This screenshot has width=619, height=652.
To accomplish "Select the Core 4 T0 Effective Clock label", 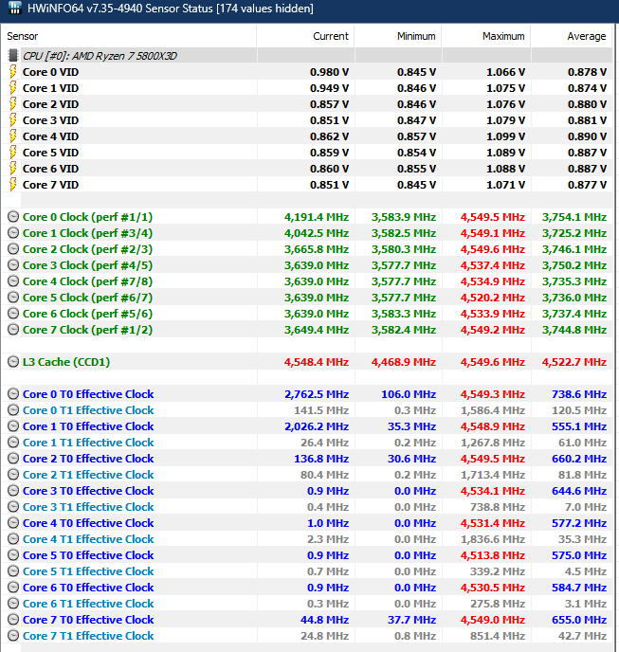I will [88, 523].
